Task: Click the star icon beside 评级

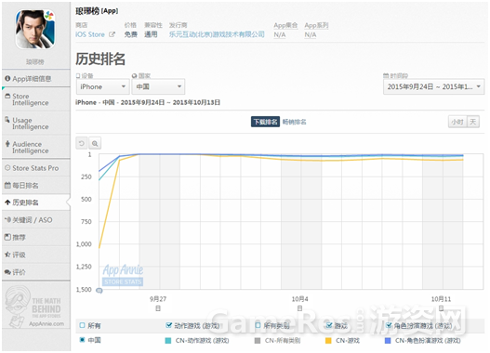Action: (7, 255)
